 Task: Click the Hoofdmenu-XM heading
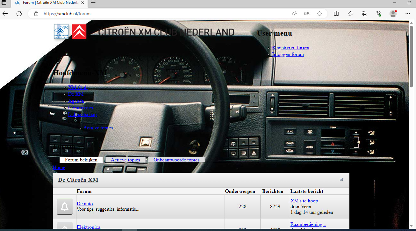(80, 73)
